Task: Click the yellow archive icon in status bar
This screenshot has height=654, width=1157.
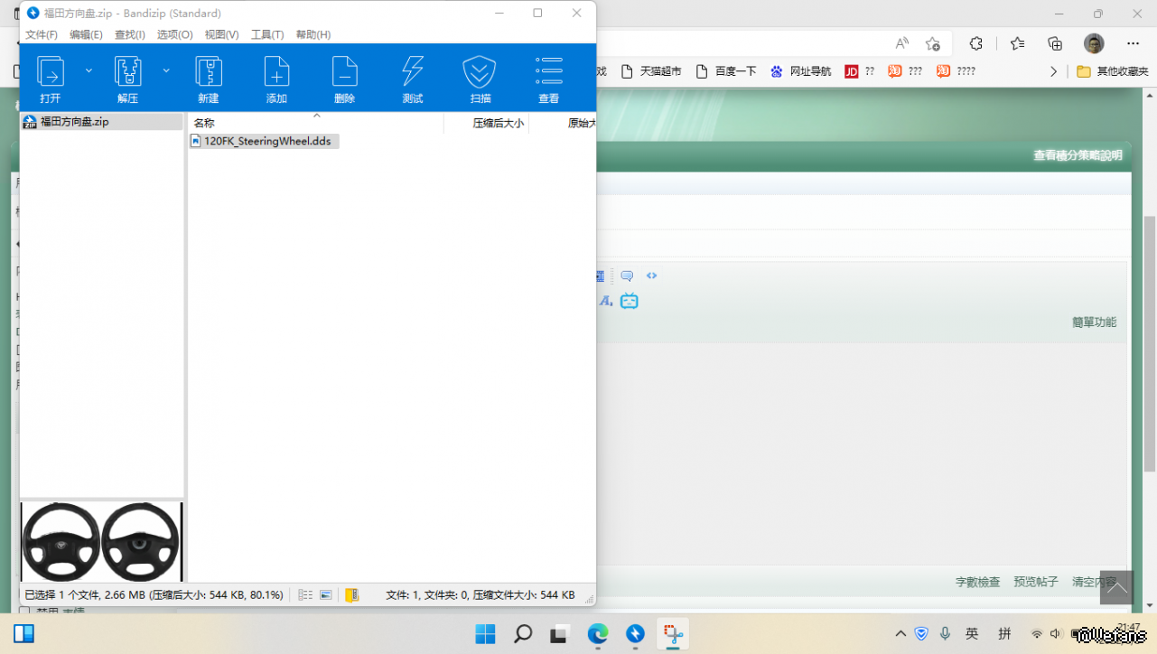Action: coord(352,595)
